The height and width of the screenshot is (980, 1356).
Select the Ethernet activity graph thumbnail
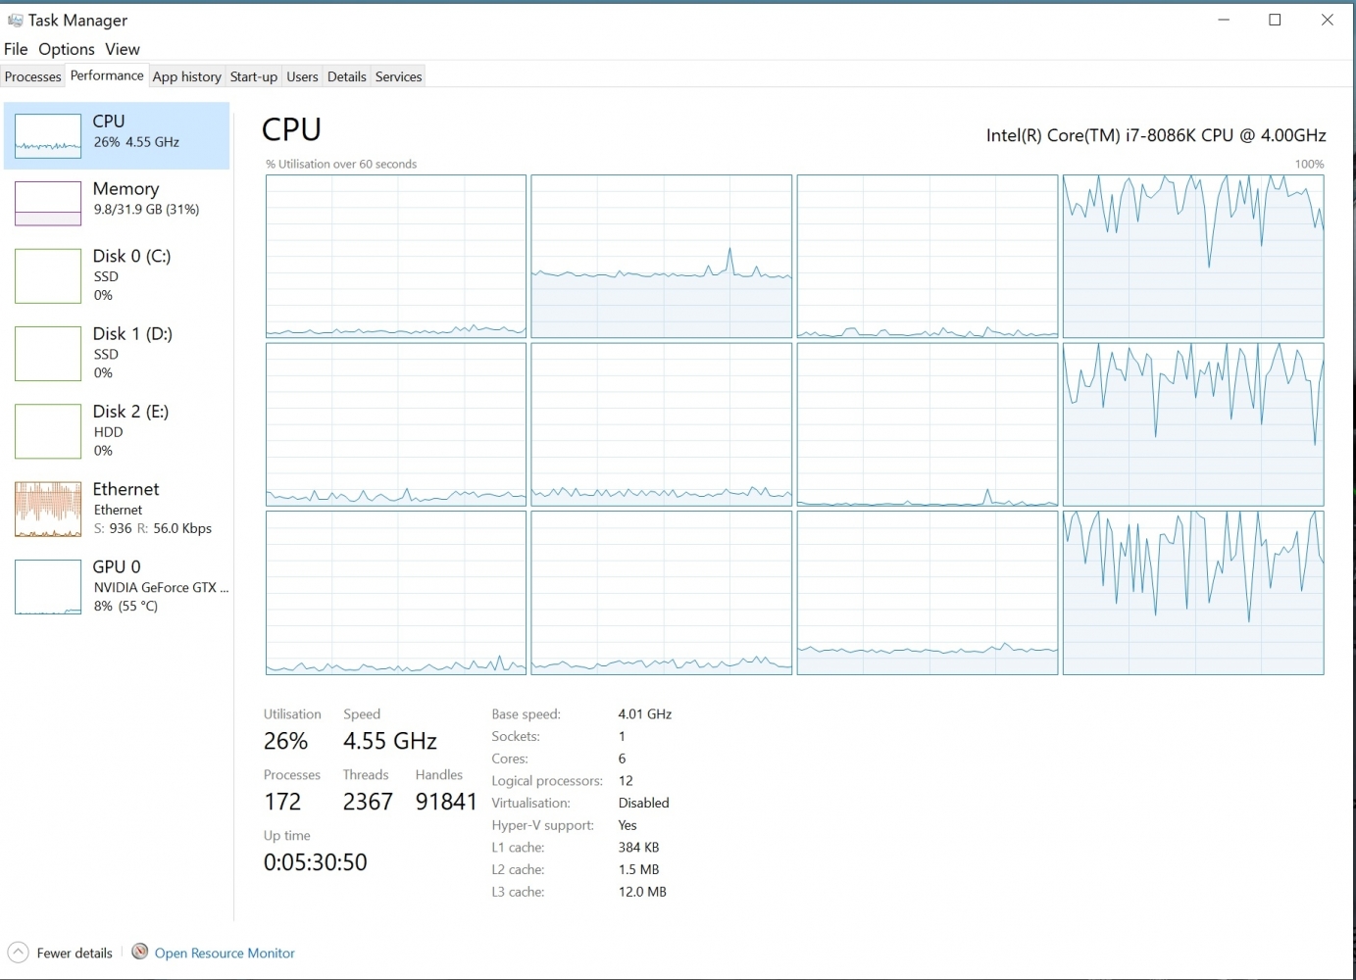click(x=48, y=510)
